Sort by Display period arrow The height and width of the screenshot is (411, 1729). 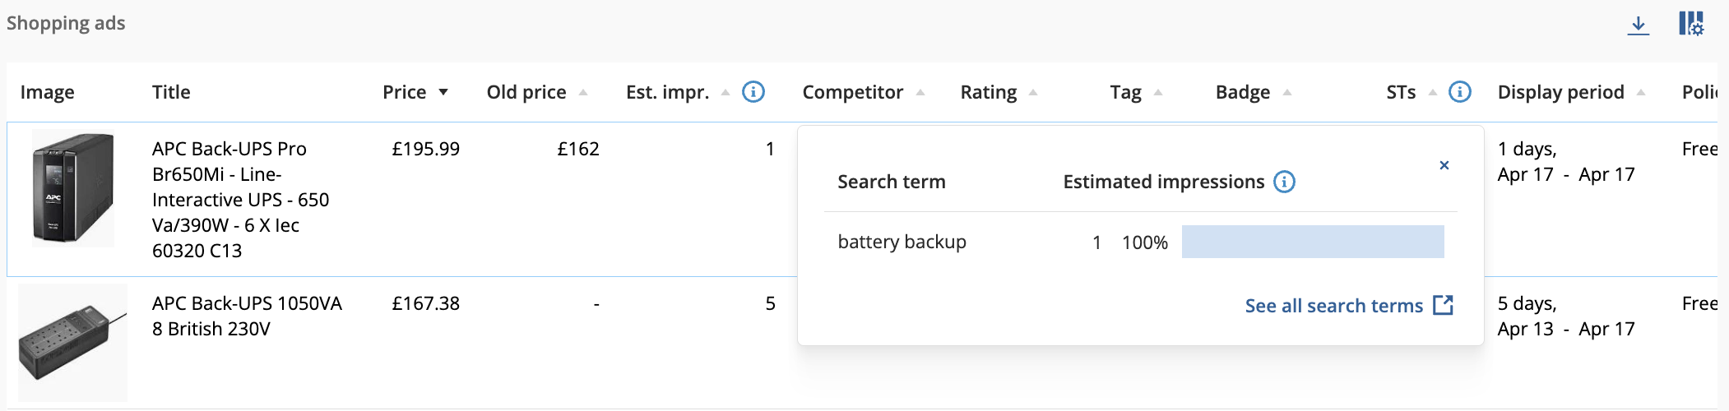click(1640, 92)
